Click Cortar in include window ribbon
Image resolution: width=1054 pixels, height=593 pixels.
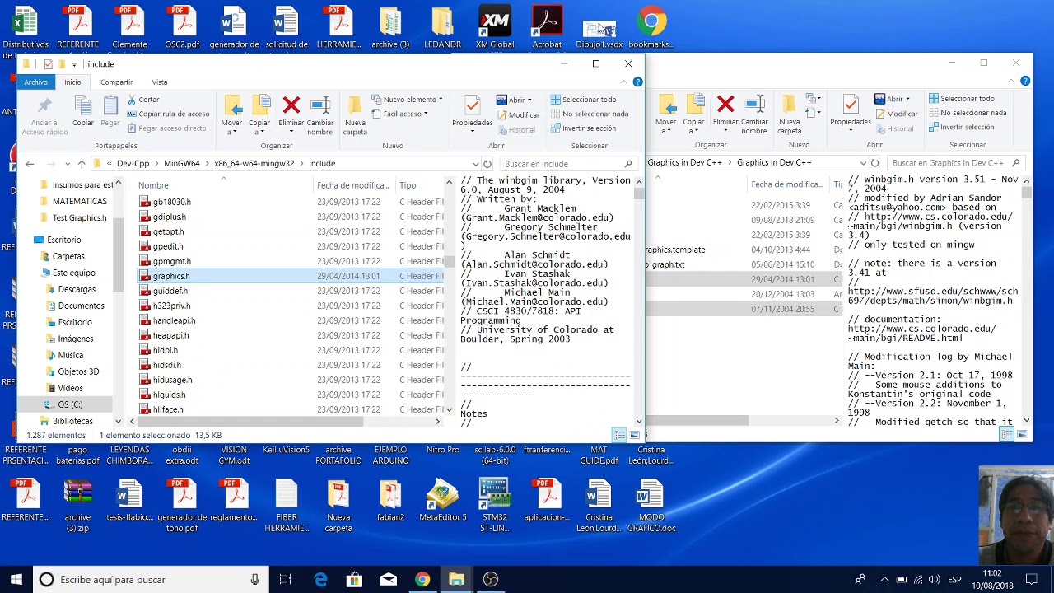143,100
